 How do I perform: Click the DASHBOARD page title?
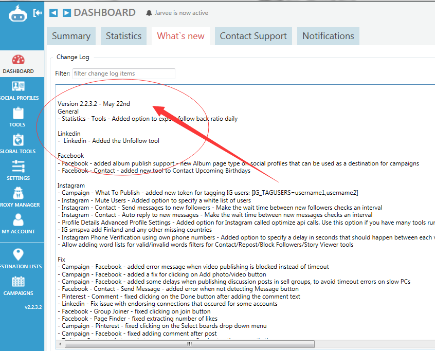tap(104, 13)
